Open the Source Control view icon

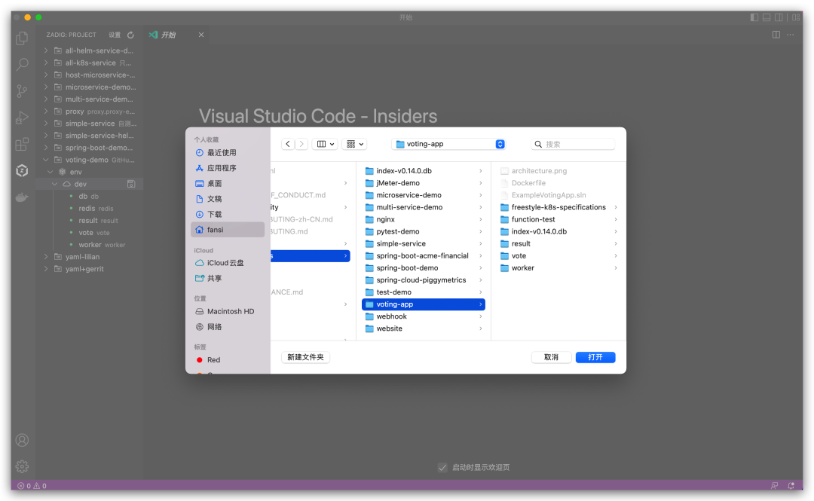point(22,90)
